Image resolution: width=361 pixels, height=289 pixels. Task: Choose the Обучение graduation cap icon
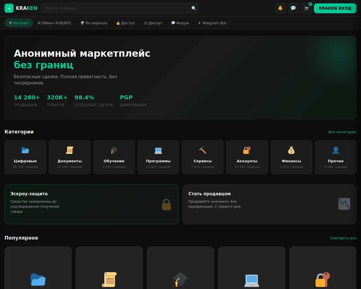point(114,150)
